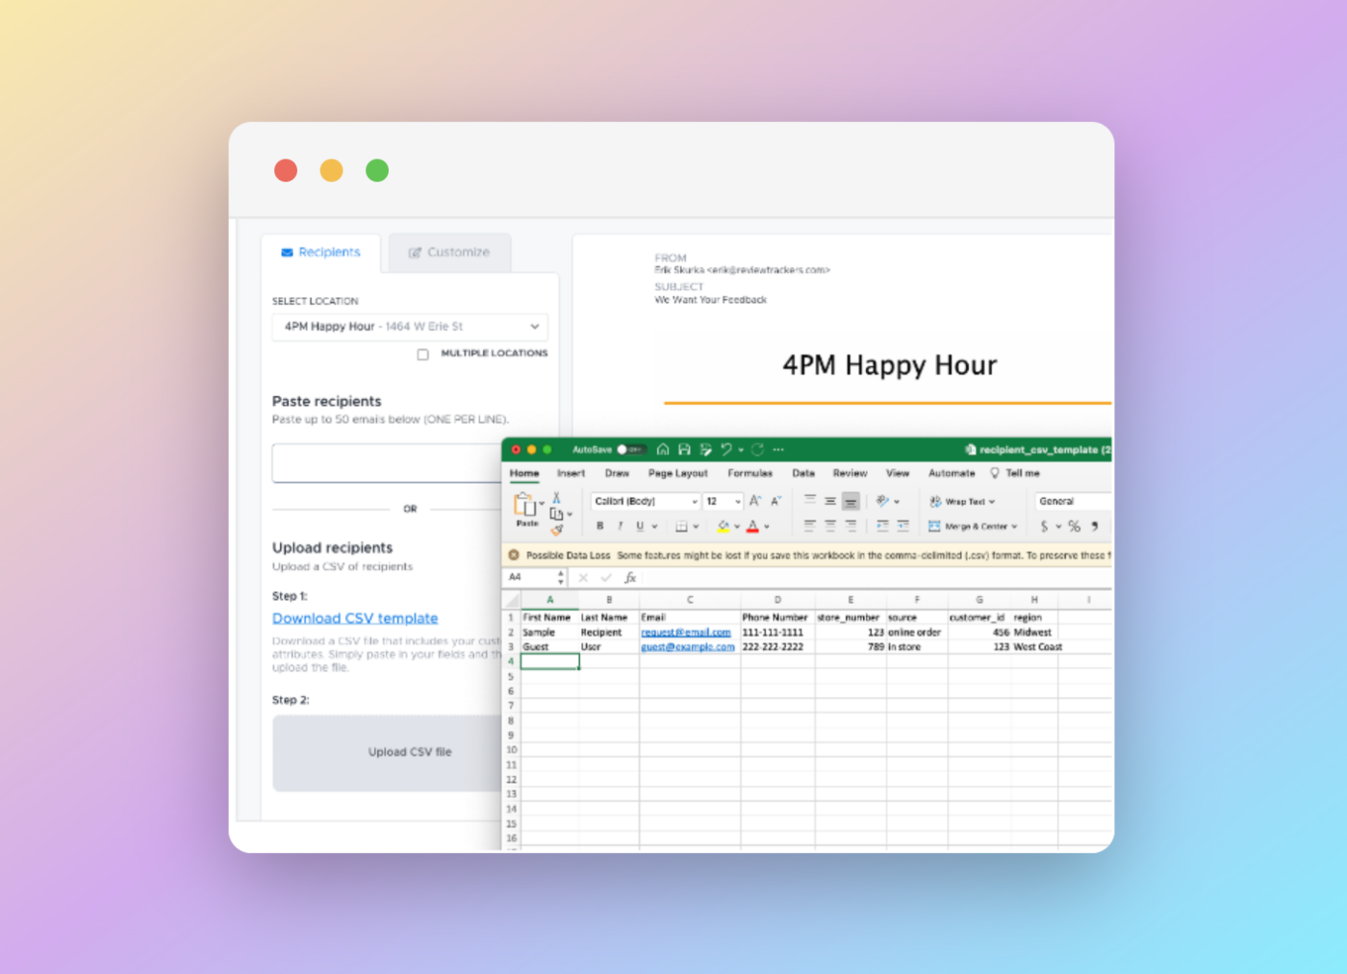Click the Download CSV template link
1347x974 pixels.
tap(354, 618)
